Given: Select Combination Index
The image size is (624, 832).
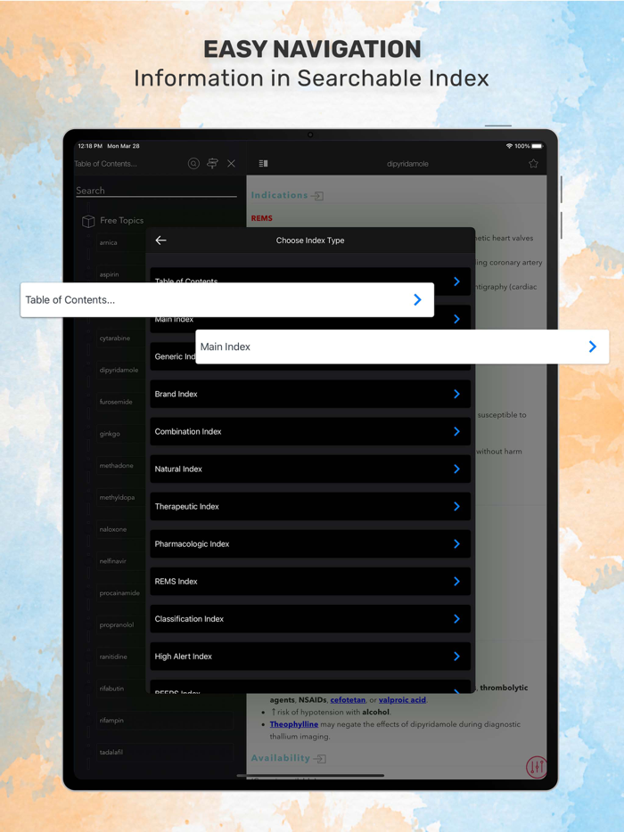Looking at the screenshot, I should click(310, 431).
